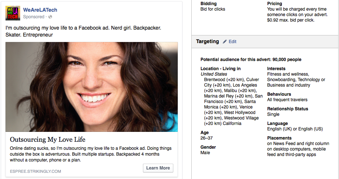Click the ESPREE.STRIKINGLY.COM domain text
The height and width of the screenshot is (179, 339).
click(x=36, y=171)
